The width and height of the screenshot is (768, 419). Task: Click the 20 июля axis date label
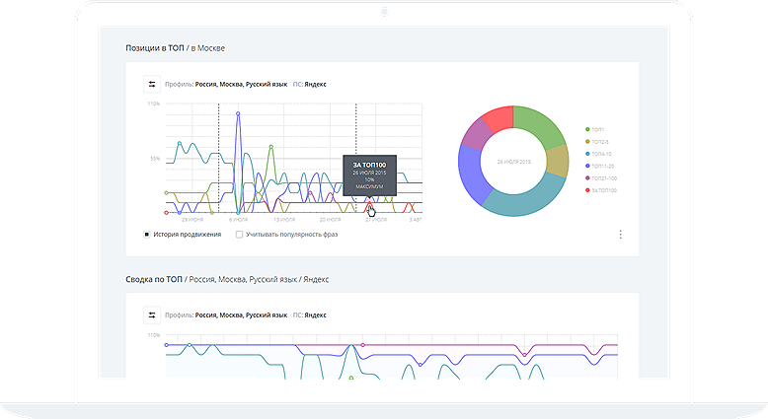(x=330, y=220)
